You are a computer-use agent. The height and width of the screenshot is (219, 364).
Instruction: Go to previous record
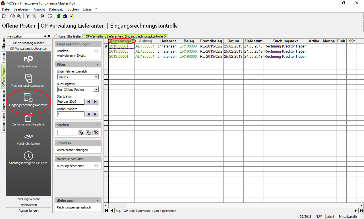tap(111, 211)
